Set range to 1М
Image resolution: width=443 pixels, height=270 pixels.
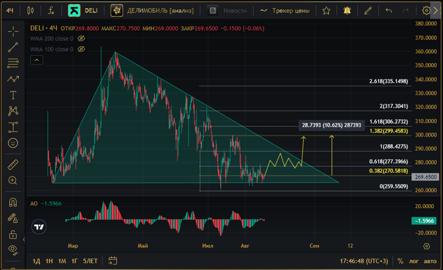click(62, 261)
